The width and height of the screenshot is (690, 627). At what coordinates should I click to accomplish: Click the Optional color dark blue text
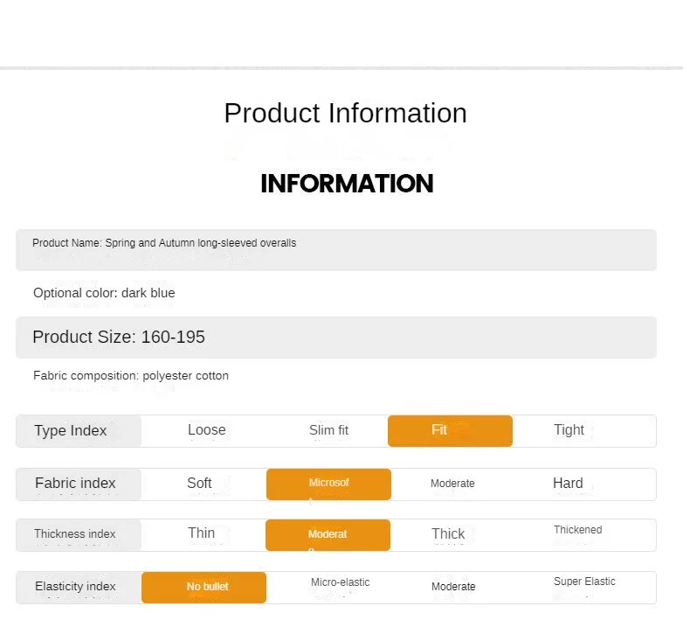104,293
